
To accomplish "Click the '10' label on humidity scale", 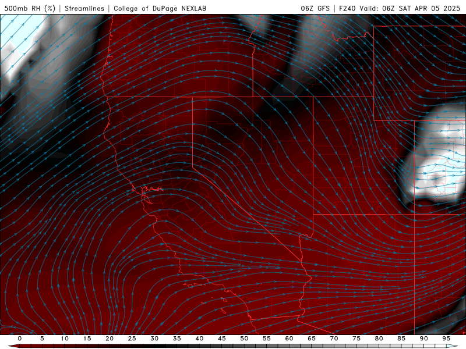I will pos(65,339).
